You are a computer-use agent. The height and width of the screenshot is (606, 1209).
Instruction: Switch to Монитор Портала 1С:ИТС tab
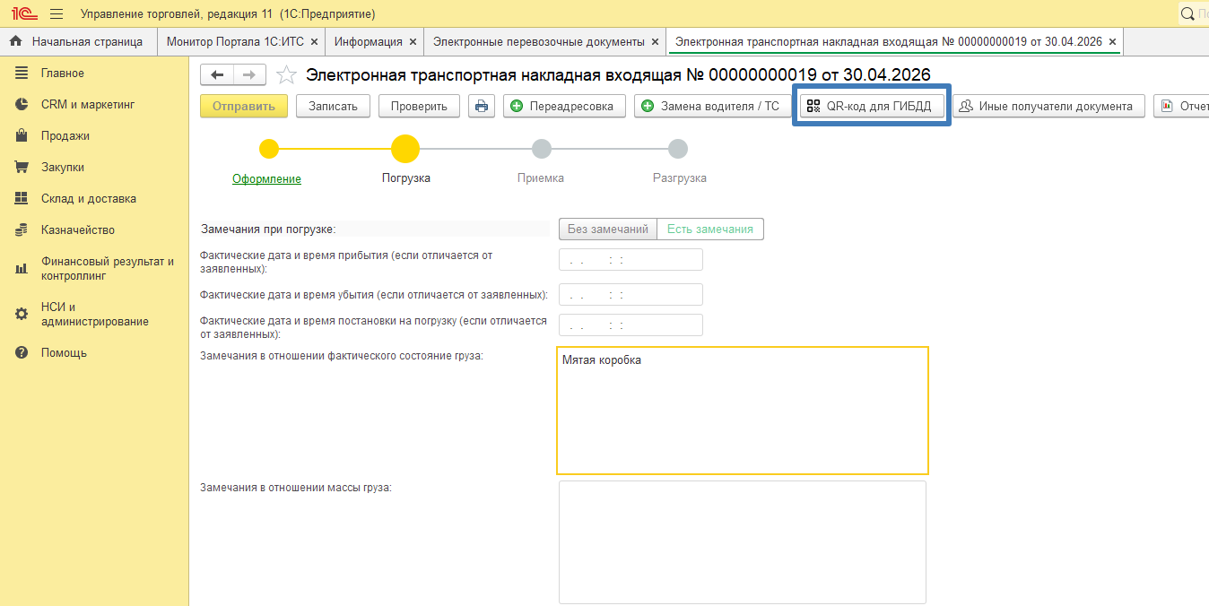click(236, 42)
